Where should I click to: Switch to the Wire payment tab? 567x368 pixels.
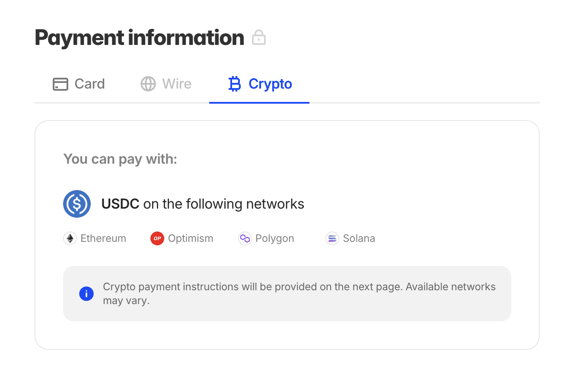pyautogui.click(x=166, y=84)
